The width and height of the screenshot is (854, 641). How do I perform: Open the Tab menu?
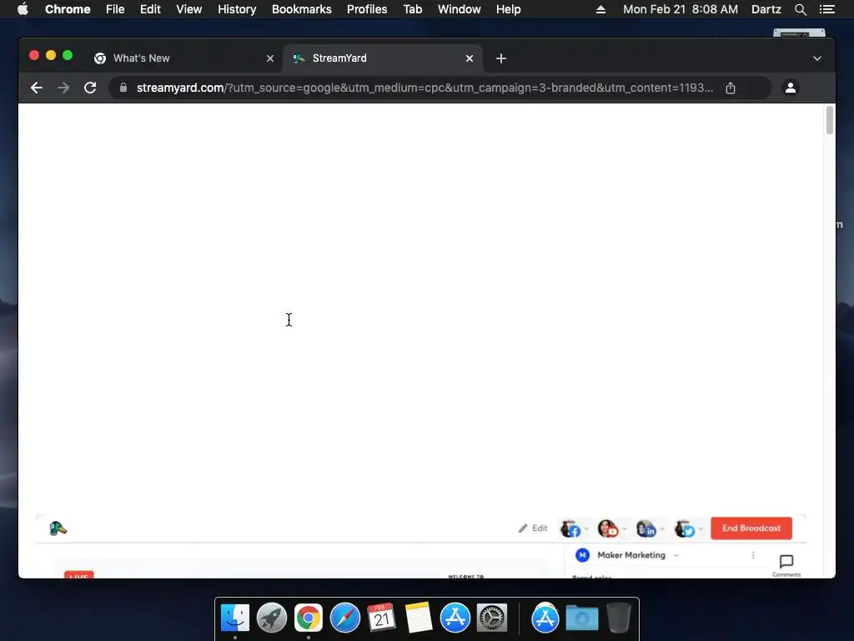pos(412,9)
